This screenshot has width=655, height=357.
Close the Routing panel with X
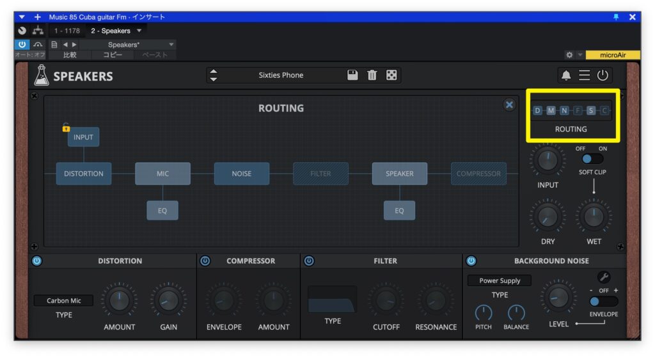[x=509, y=105]
